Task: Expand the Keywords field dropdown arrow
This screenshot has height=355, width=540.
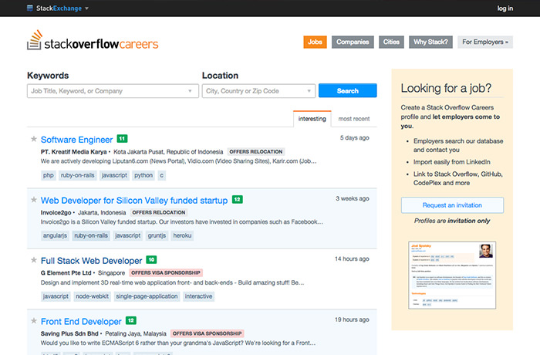Action: (190, 91)
